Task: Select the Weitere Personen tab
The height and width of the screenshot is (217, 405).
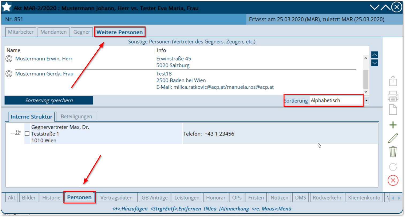Action: click(120, 32)
